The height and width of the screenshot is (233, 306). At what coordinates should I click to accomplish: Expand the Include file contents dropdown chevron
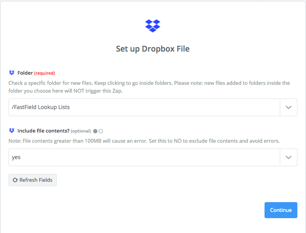(x=288, y=157)
